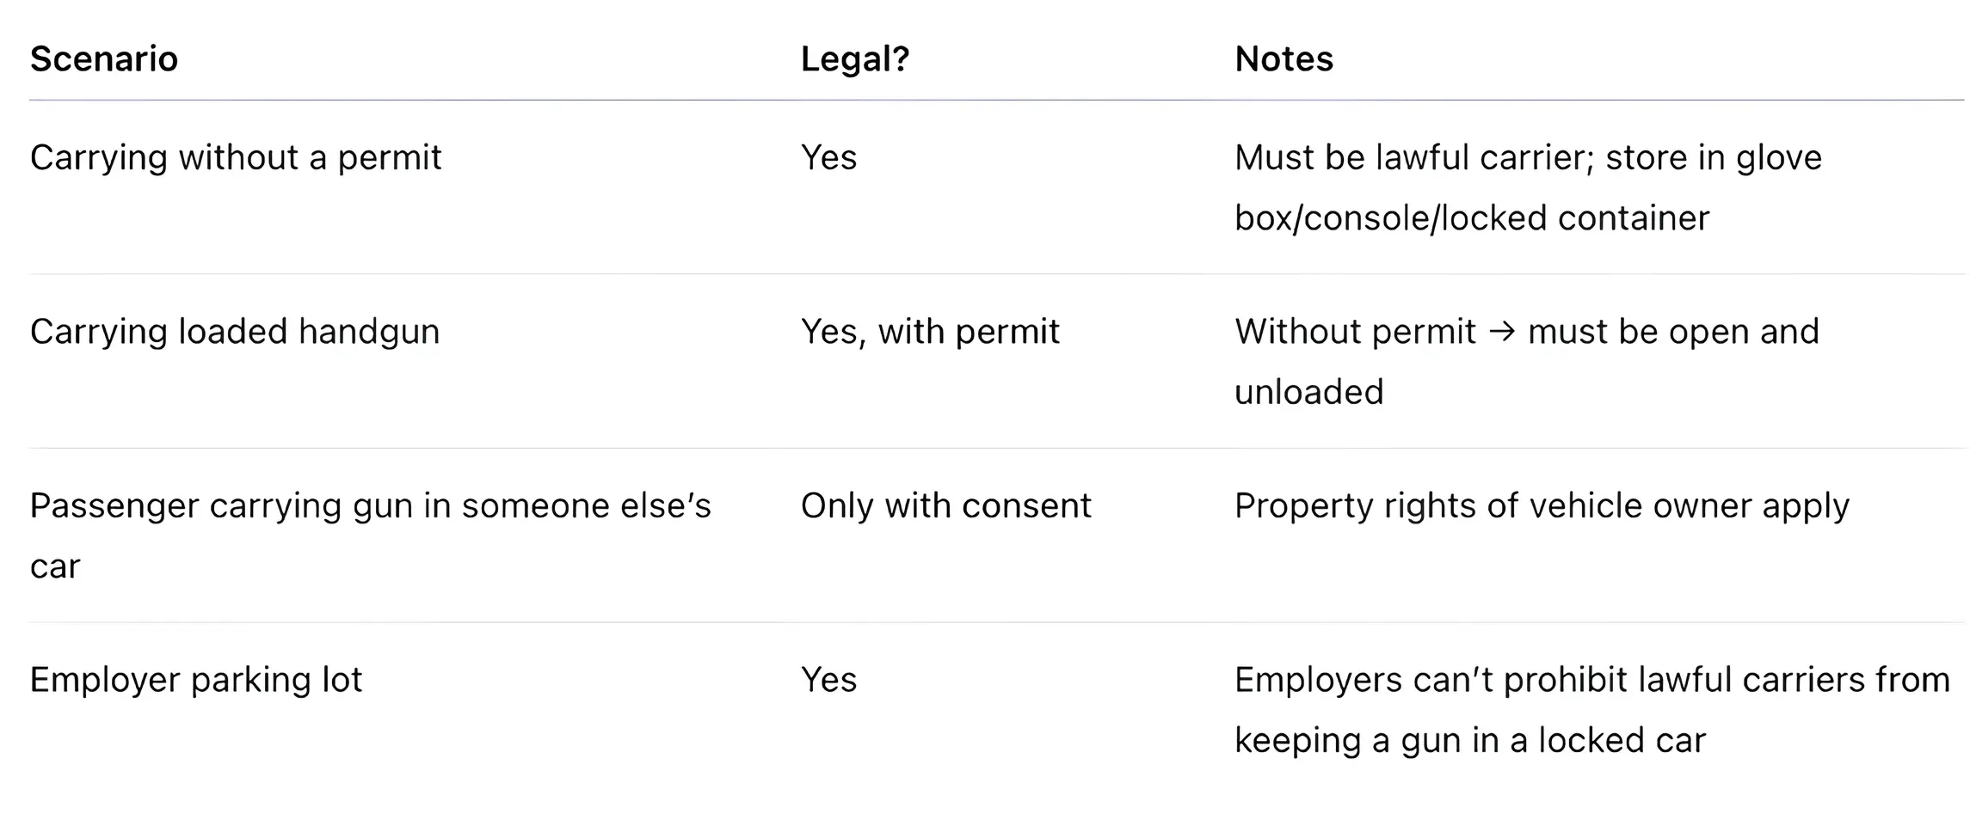Click the word 'unloaded' in the notes
The height and width of the screenshot is (832, 1970).
1308,392
